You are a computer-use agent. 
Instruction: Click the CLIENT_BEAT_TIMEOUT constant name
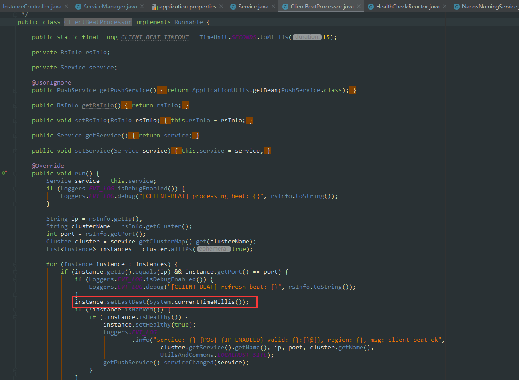154,37
